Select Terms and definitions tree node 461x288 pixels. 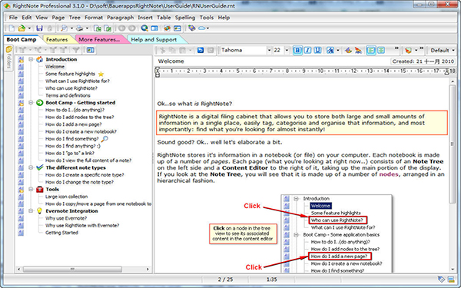click(x=68, y=95)
